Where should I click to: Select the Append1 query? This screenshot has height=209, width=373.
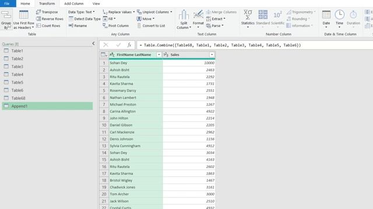point(47,106)
